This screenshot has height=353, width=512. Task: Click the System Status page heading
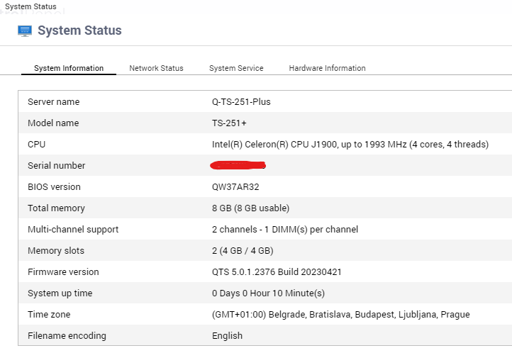(x=79, y=30)
